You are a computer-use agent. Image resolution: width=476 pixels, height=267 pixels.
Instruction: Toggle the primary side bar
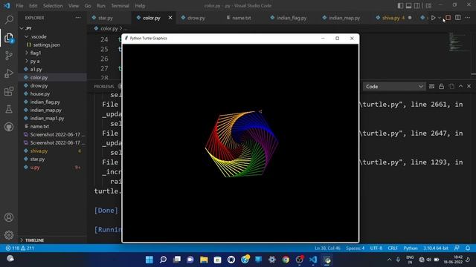pos(400,5)
